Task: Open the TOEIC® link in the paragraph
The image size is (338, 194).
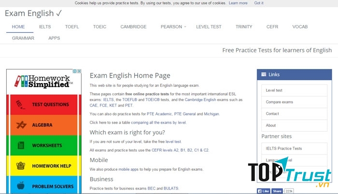Action: click(x=153, y=99)
